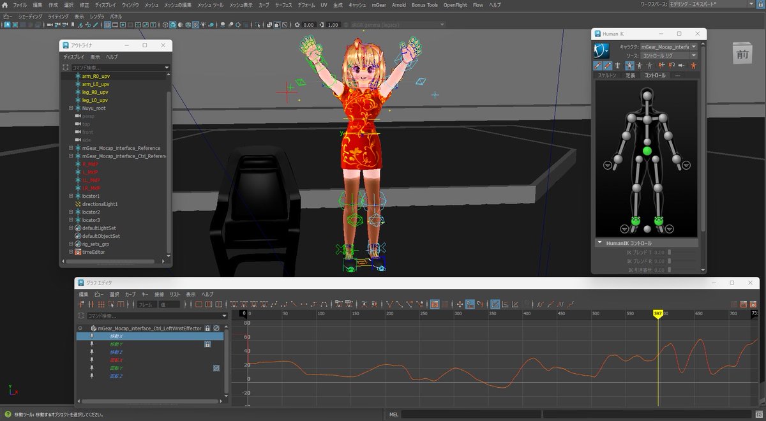Open the メッシュ ツール menu
This screenshot has height=421, width=766.
click(211, 4)
